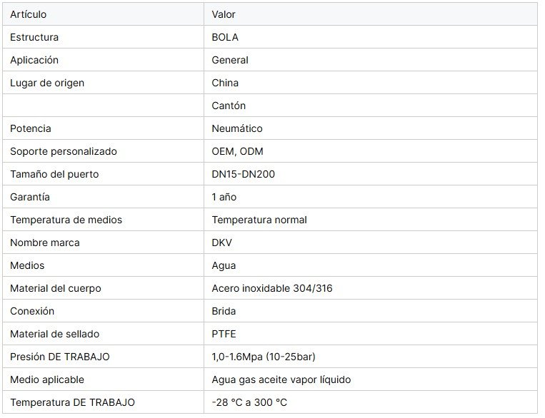This screenshot has height=418, width=545.
Task: Select the 'DN15-DN200' port size value
Action: 244,174
